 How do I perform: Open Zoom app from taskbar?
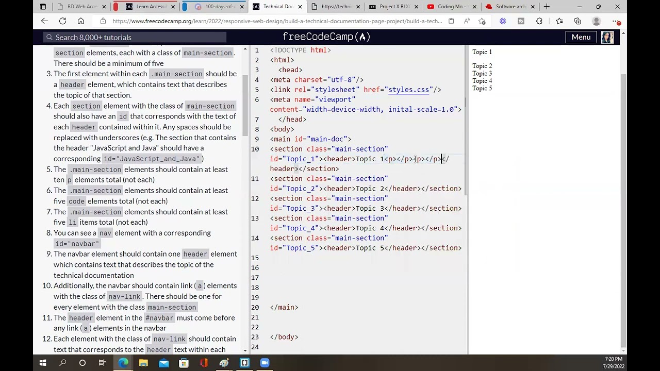pos(265,363)
